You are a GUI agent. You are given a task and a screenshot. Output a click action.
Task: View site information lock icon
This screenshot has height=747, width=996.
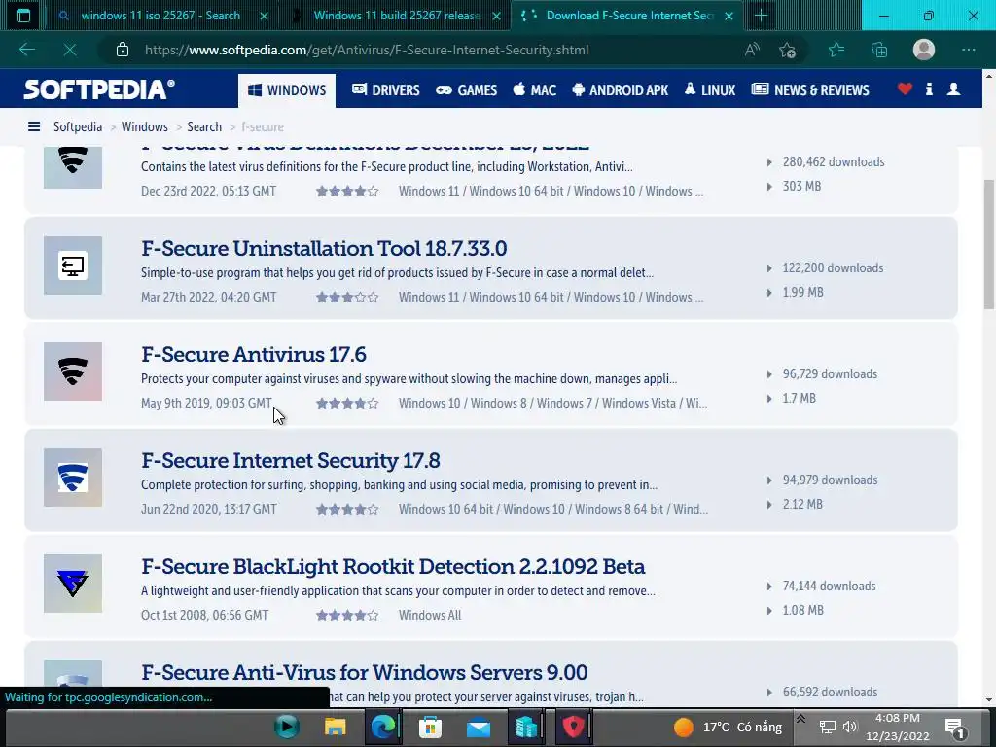coord(123,50)
